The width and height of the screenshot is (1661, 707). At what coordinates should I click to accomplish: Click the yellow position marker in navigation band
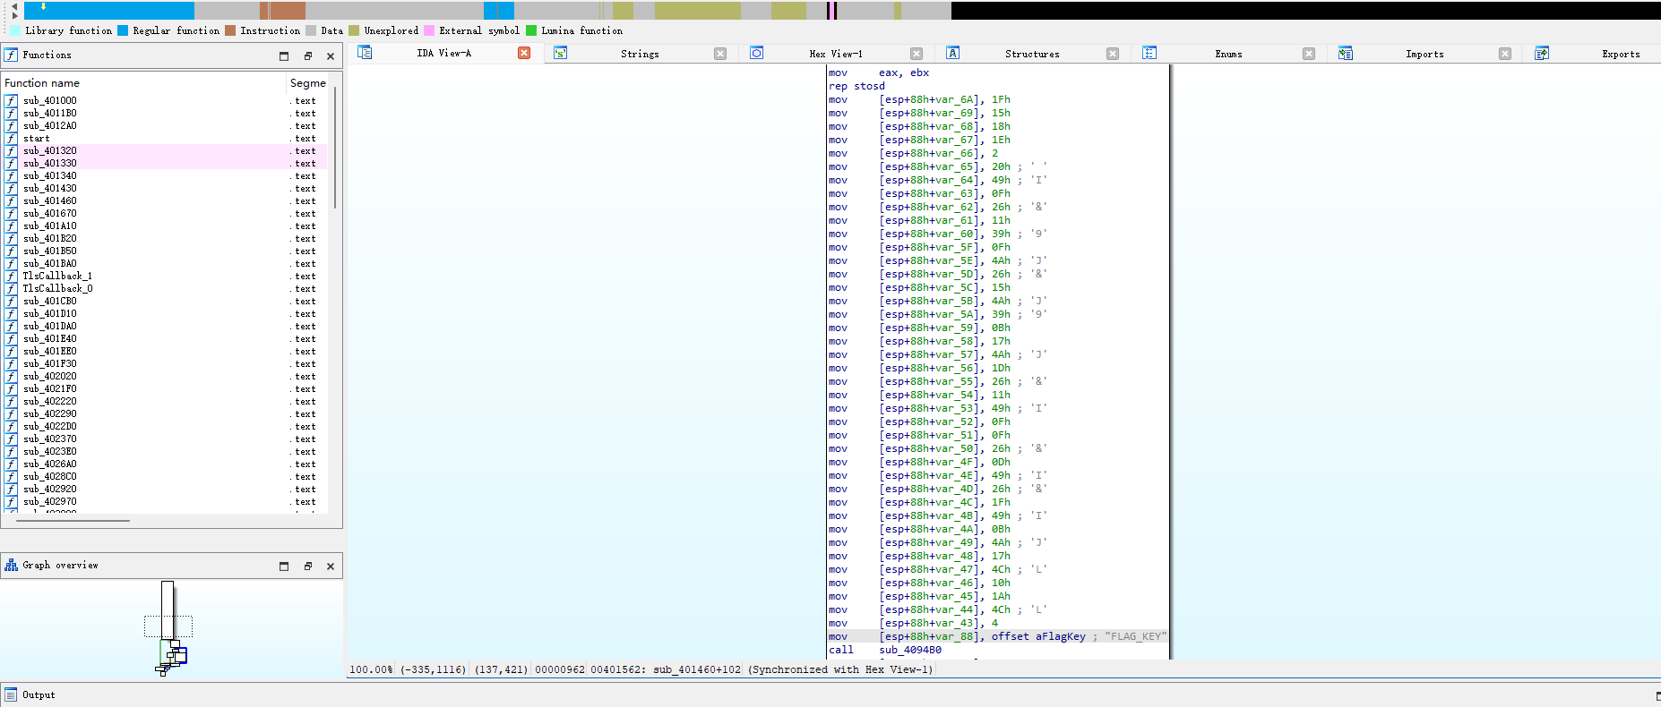click(x=43, y=6)
